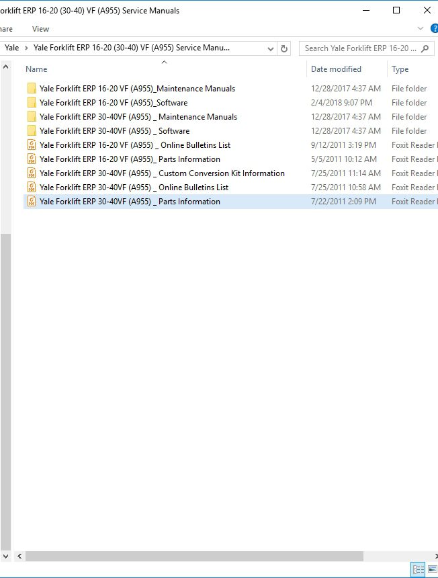Minimize the Explorer window
The width and height of the screenshot is (438, 578).
(x=366, y=10)
